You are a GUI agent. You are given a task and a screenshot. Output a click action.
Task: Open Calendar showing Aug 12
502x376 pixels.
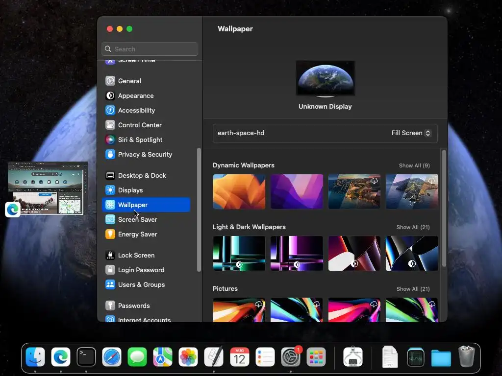coord(239,357)
